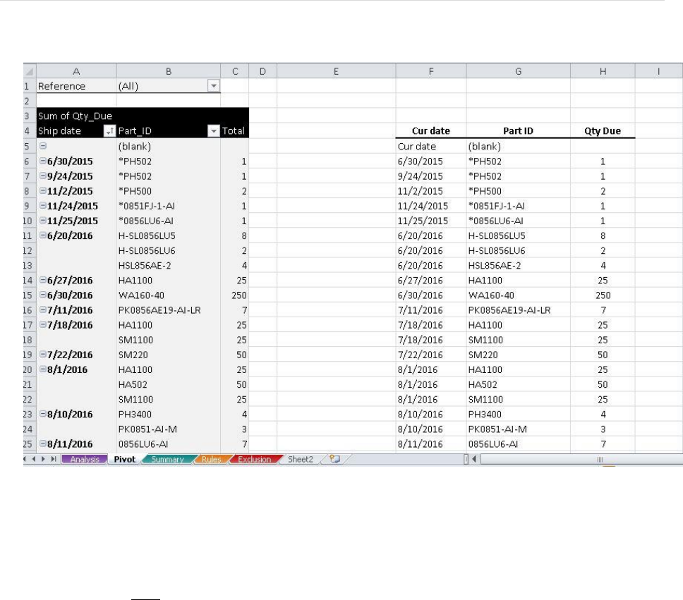The height and width of the screenshot is (600, 683).
Task: Open the Summary sheet tab
Action: point(167,460)
